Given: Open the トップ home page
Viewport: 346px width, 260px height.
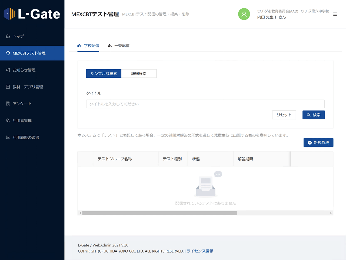Looking at the screenshot, I should click(x=18, y=36).
